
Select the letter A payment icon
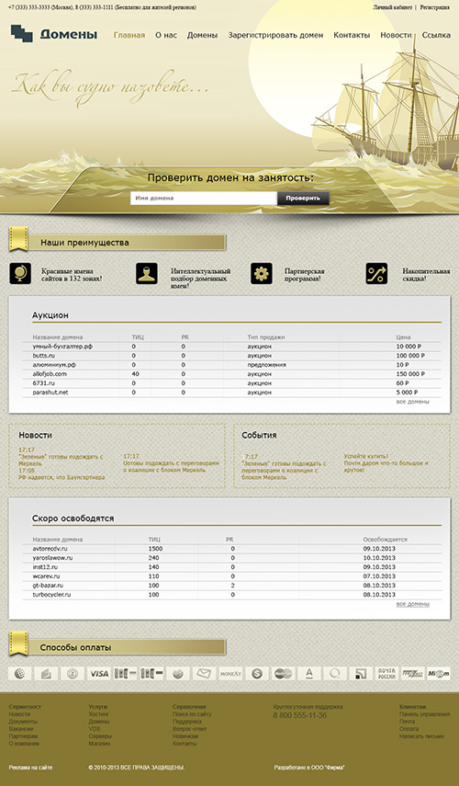[309, 673]
